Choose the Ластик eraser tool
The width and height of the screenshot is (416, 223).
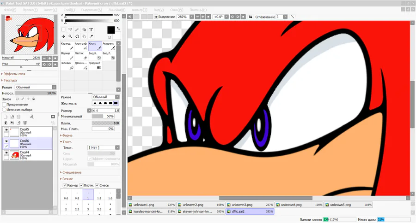(81, 56)
